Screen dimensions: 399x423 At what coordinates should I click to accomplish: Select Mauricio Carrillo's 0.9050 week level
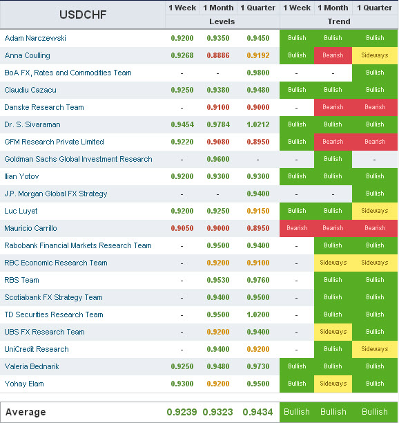(182, 228)
